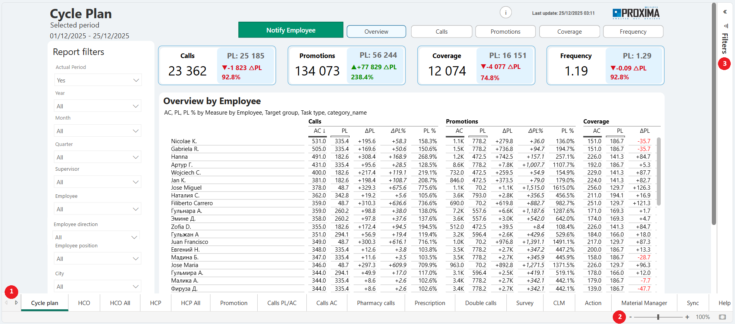Screen dimensions: 735x324
Task: Sort by the Calls AC column header
Action: tap(319, 131)
